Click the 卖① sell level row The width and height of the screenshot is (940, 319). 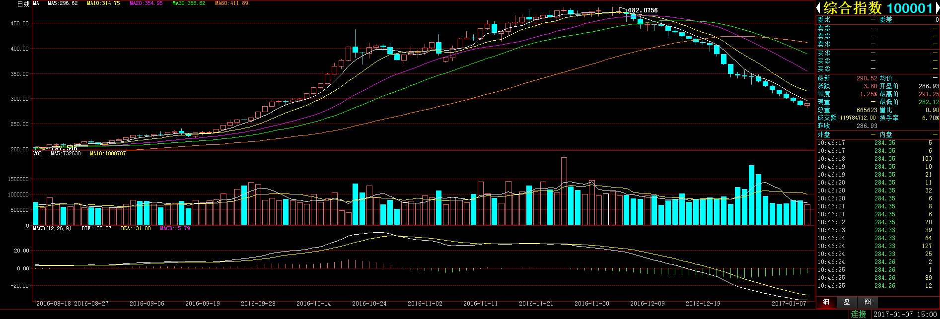[x=878, y=44]
